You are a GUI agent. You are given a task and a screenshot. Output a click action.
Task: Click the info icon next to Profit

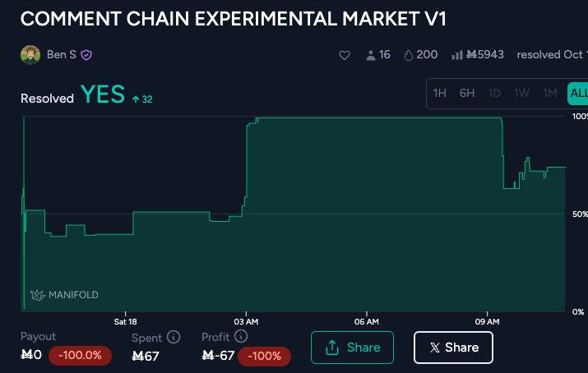pos(241,337)
